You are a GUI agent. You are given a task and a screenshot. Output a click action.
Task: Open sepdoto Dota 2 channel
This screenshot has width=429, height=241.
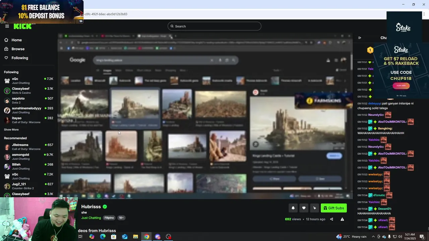pos(28,100)
